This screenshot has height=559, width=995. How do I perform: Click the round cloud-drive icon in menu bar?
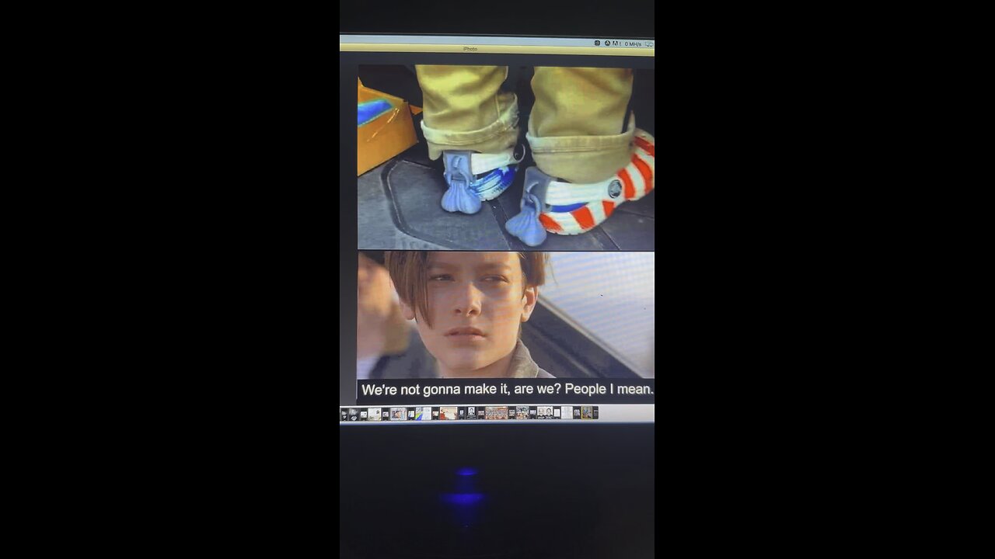(607, 43)
